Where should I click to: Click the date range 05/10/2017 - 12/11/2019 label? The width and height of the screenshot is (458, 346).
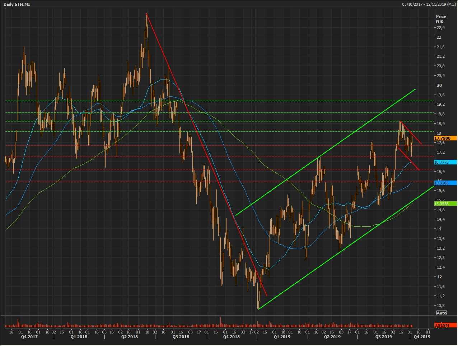[429, 4]
